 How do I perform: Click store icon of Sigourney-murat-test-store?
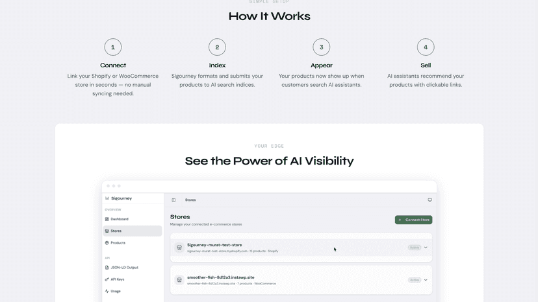tap(179, 247)
